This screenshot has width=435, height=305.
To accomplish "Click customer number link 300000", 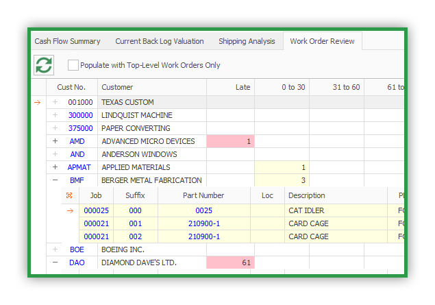I will pos(80,115).
